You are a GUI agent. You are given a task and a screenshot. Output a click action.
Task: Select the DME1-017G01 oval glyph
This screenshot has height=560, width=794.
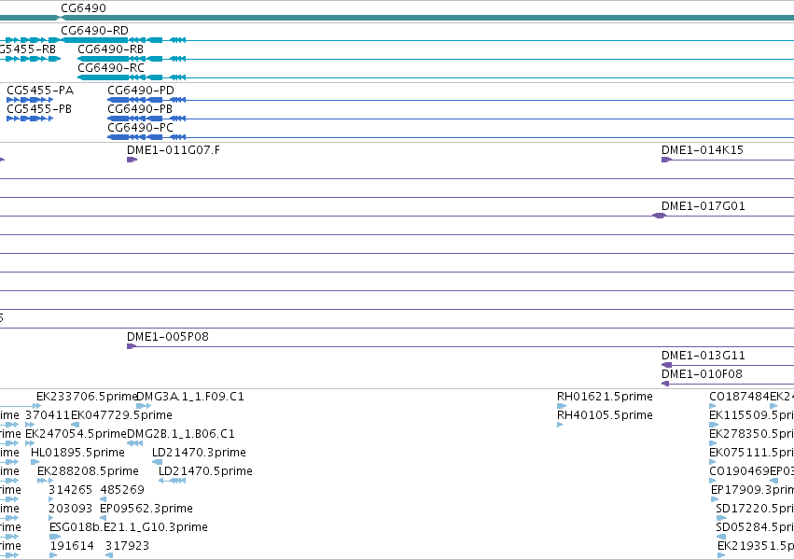coord(659,216)
